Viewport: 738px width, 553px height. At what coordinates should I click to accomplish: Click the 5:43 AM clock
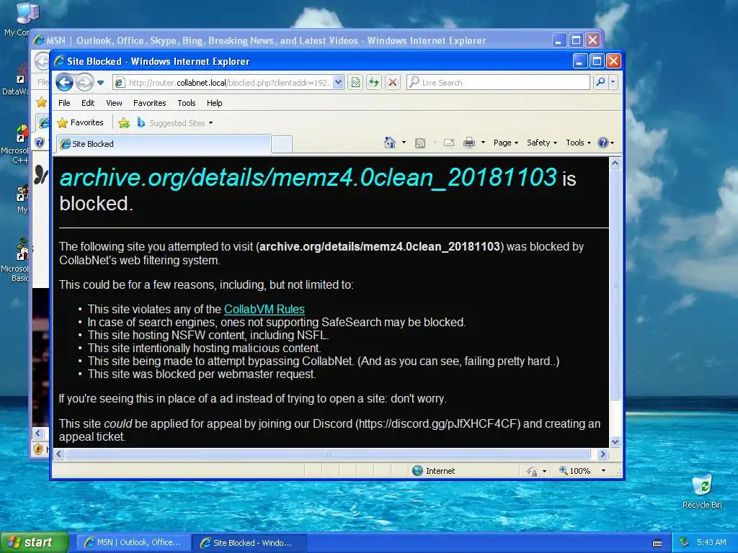coord(711,542)
